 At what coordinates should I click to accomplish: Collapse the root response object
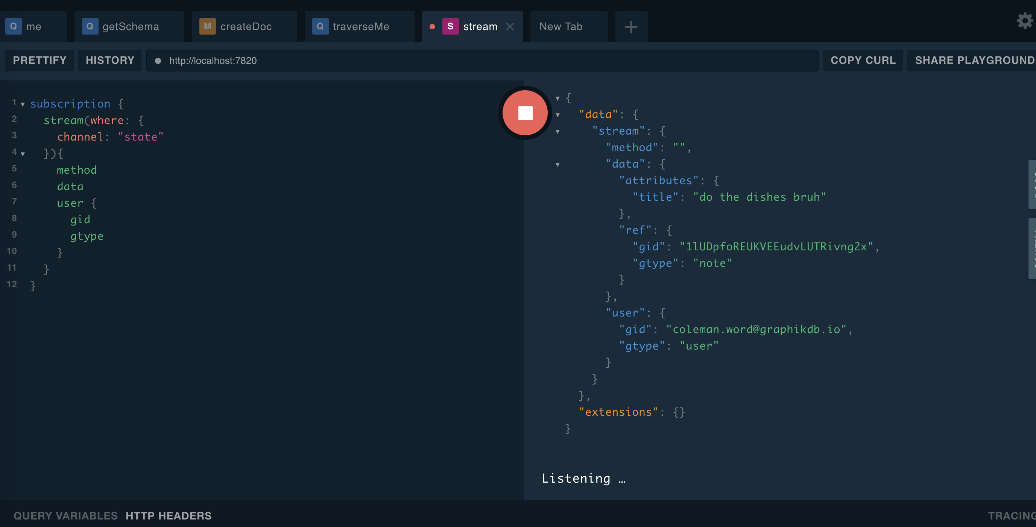tap(557, 98)
